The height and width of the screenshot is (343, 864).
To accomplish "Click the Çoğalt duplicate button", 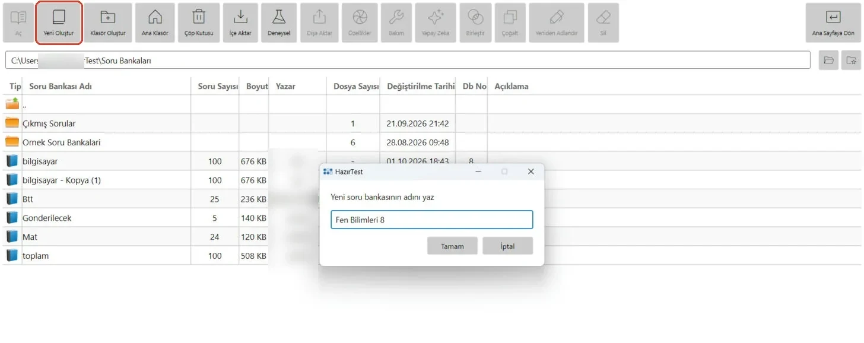I will [x=510, y=23].
